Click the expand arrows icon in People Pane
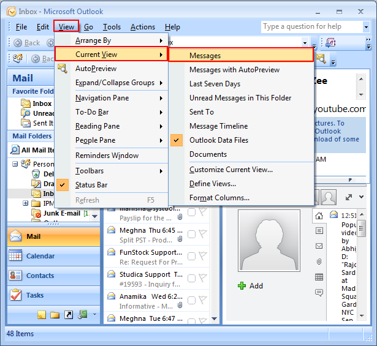This screenshot has height=346, width=377. (349, 197)
